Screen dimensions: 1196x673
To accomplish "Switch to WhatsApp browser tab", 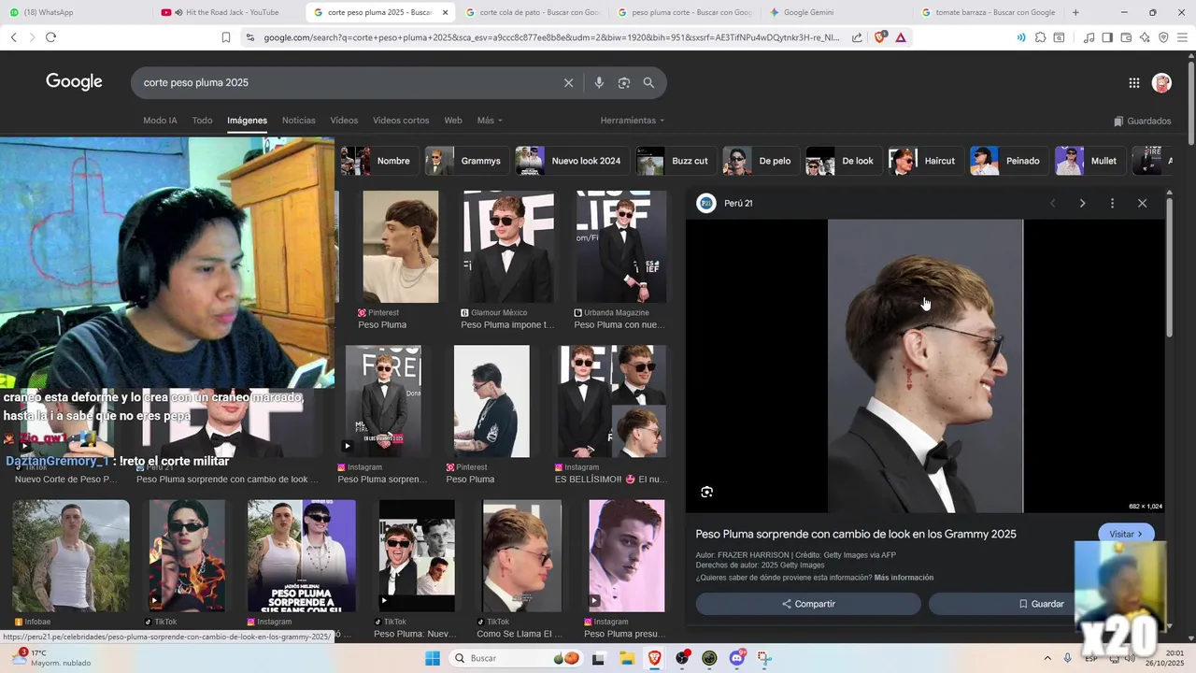I will click(x=75, y=12).
